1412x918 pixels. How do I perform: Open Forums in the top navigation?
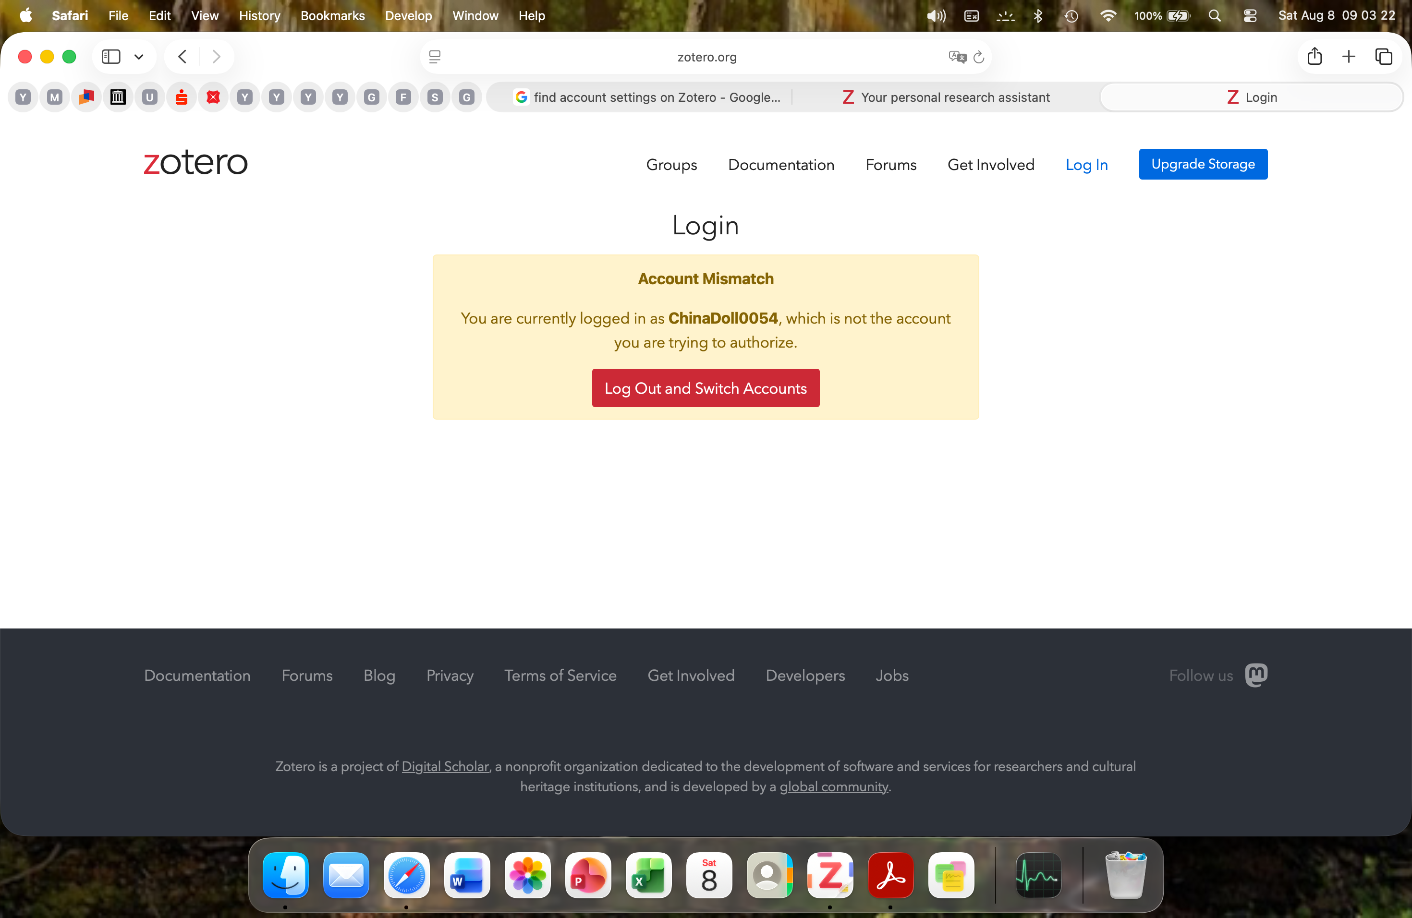pyautogui.click(x=891, y=165)
